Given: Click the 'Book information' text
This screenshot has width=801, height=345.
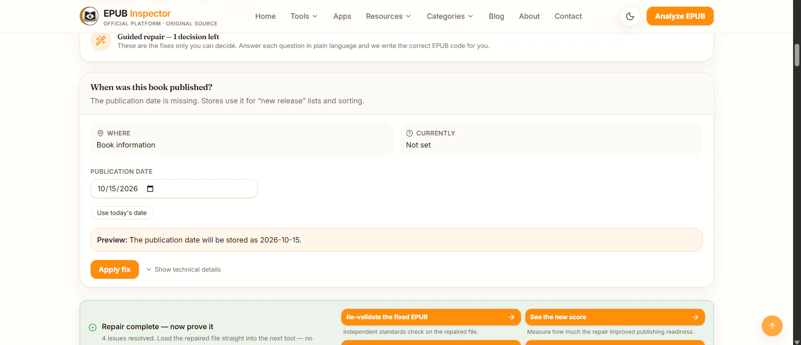Looking at the screenshot, I should (126, 145).
